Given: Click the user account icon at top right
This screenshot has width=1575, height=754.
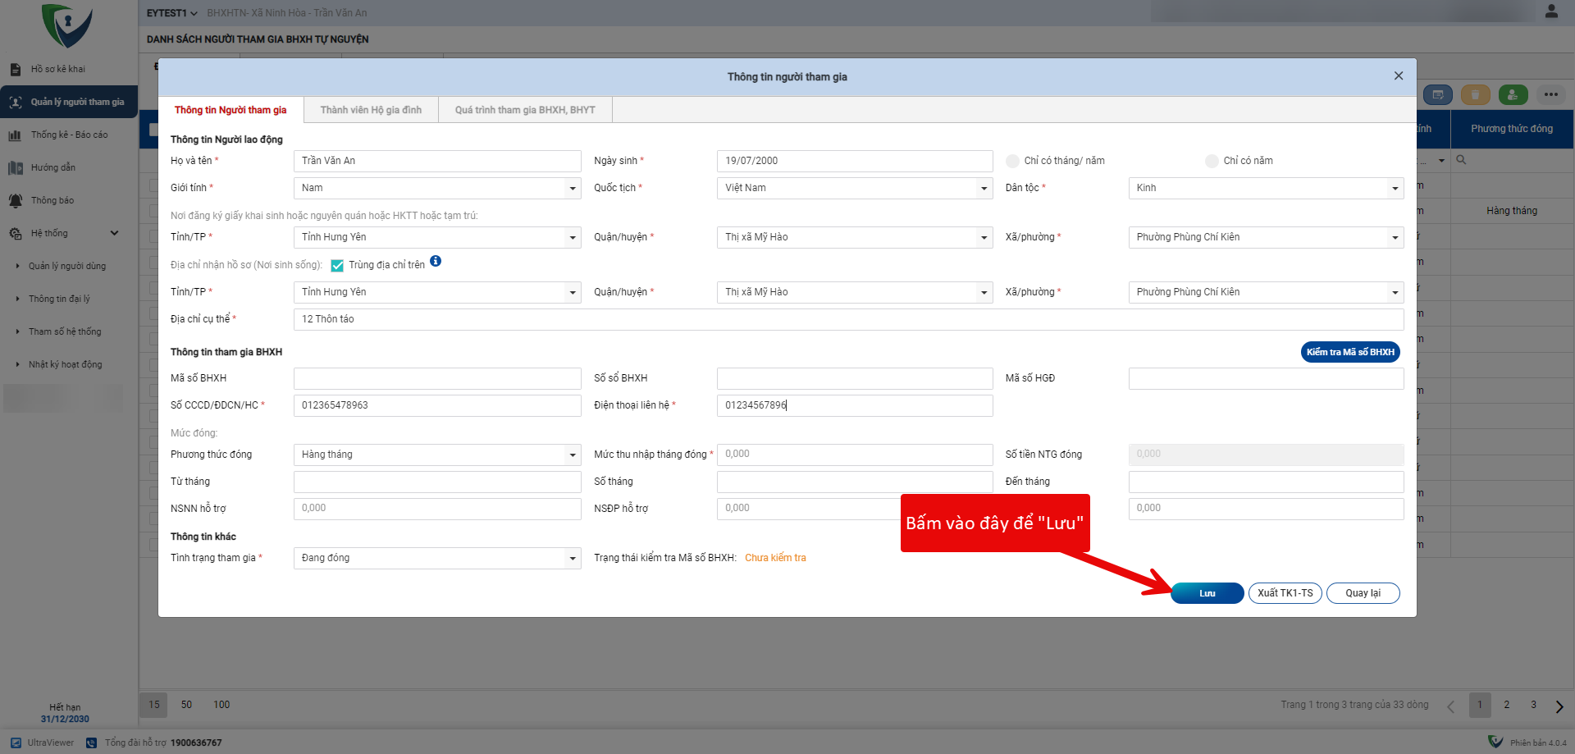Looking at the screenshot, I should coord(1551,11).
